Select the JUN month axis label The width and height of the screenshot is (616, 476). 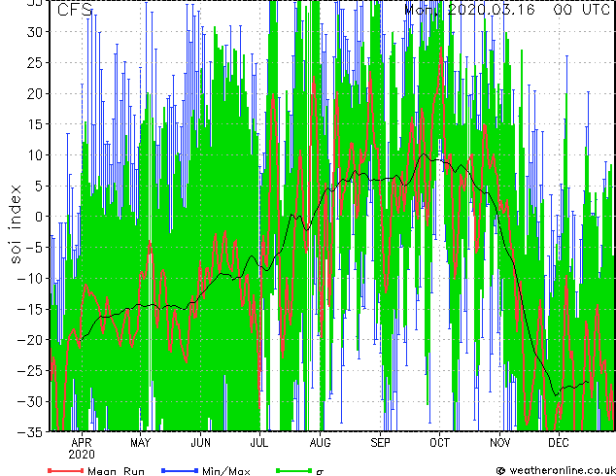[x=200, y=443]
